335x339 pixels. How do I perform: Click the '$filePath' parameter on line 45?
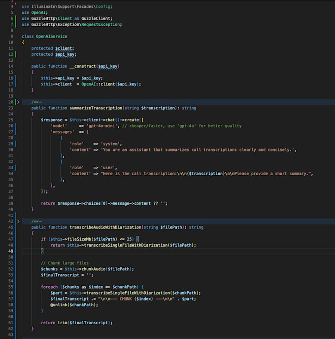coord(171,227)
